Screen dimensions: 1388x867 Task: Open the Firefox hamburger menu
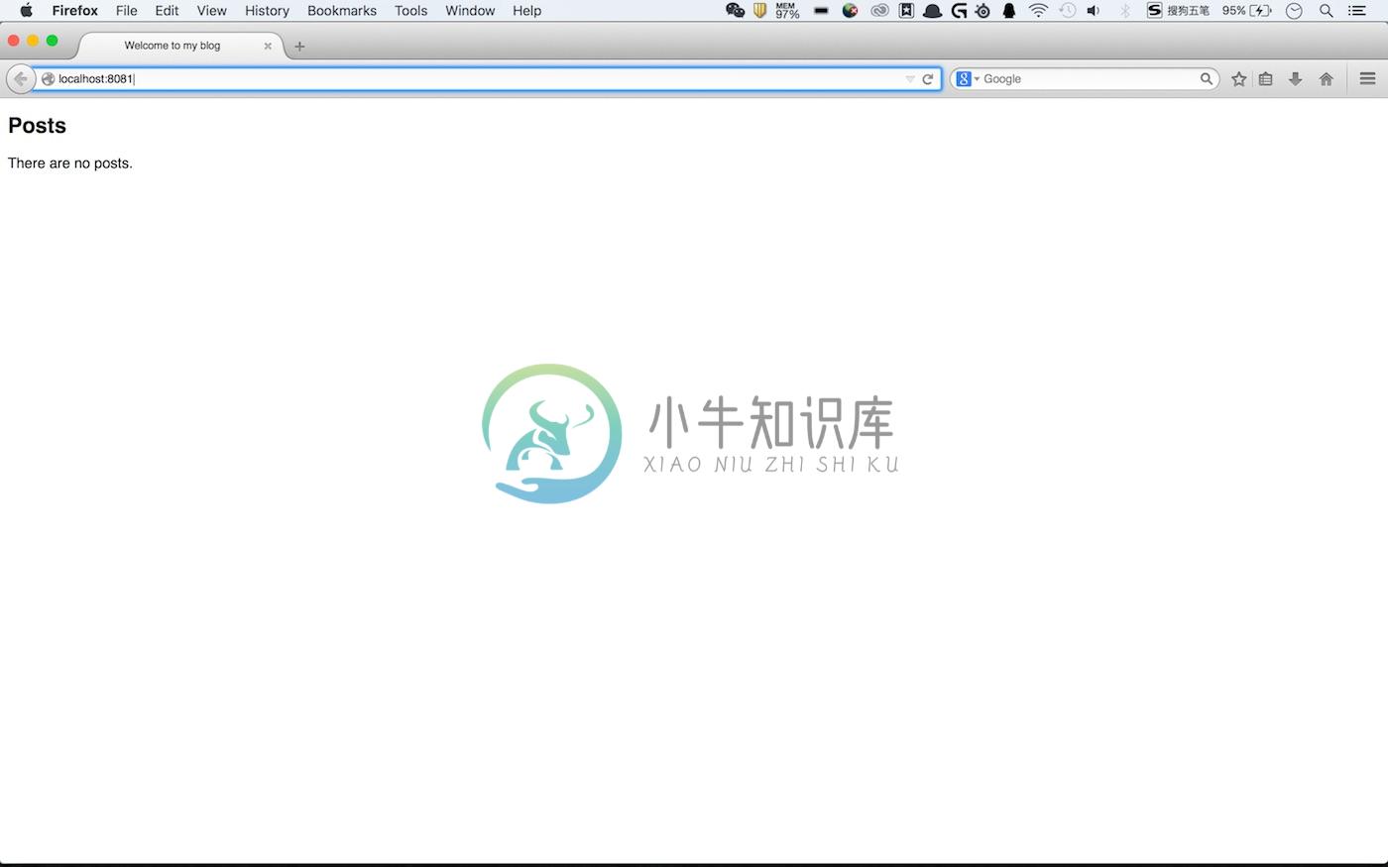coord(1367,79)
